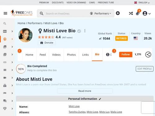The image size is (155, 116).
Task: Open PREMIUM in the top bar
Action: pyautogui.click(x=44, y=2)
